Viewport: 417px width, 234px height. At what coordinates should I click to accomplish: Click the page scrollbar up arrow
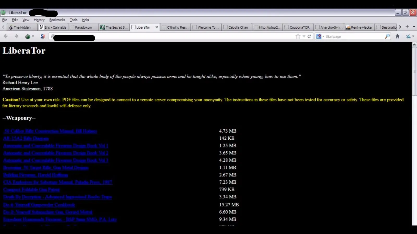pos(414,45)
